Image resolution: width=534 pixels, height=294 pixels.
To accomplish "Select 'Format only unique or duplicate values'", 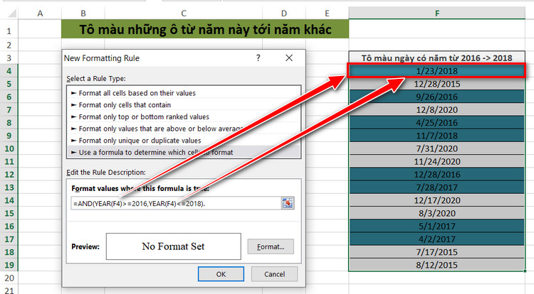I will coord(184,141).
